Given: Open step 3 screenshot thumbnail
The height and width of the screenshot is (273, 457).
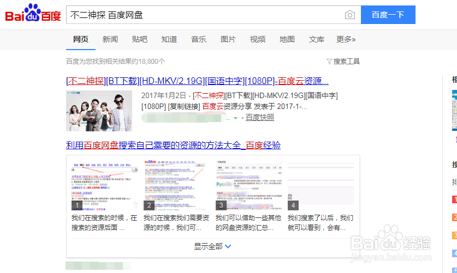Looking at the screenshot, I should (x=249, y=185).
